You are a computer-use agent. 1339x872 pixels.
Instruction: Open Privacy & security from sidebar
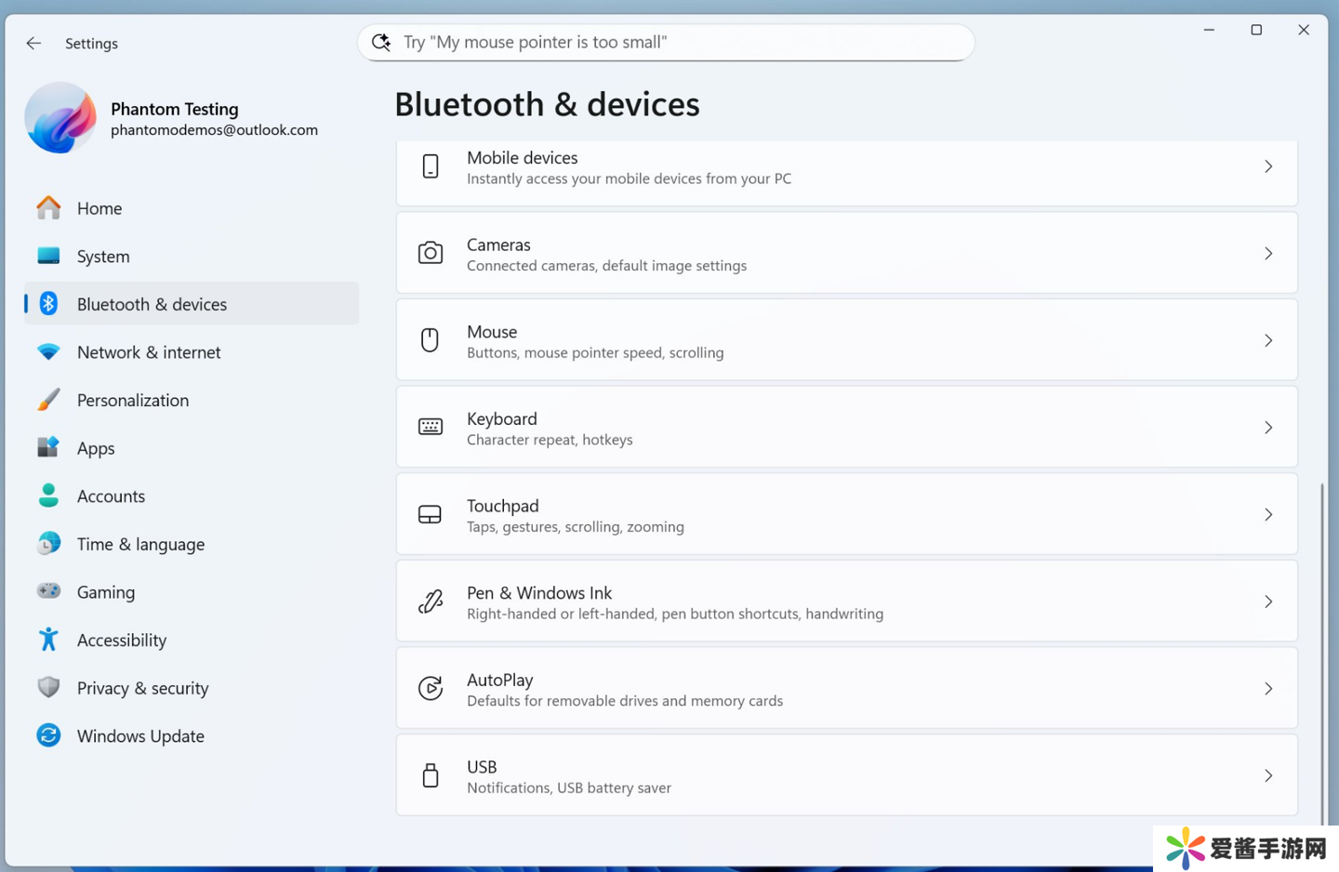point(142,688)
